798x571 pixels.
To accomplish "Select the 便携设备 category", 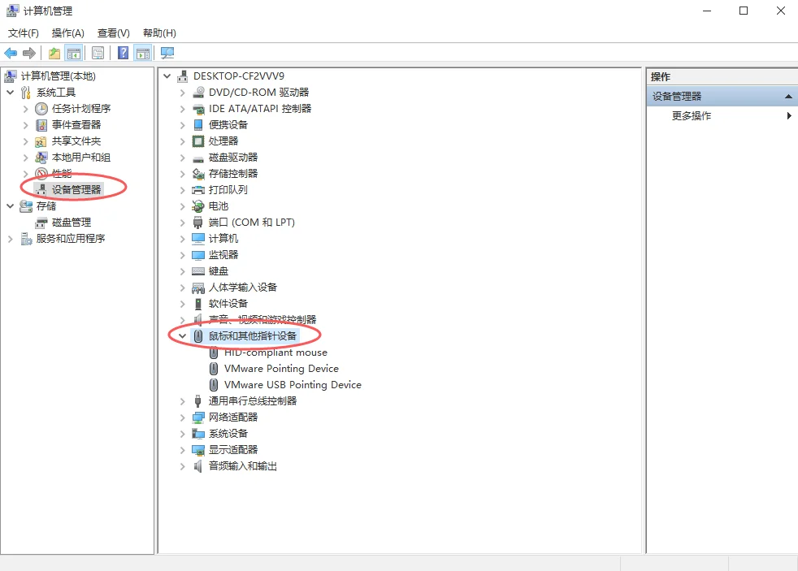I will [x=228, y=125].
